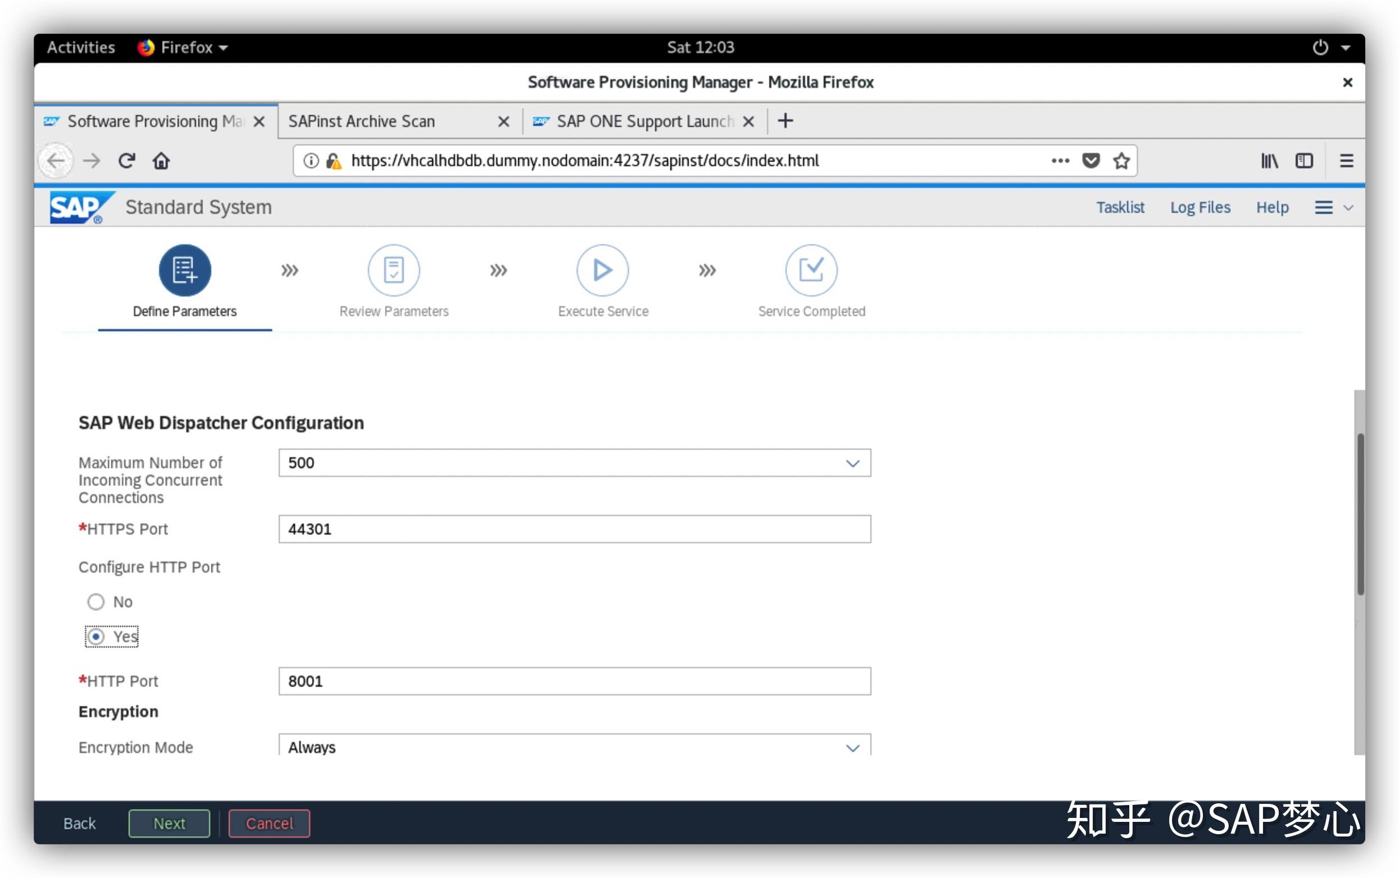
Task: Open Firefox Library icon
Action: 1269,161
